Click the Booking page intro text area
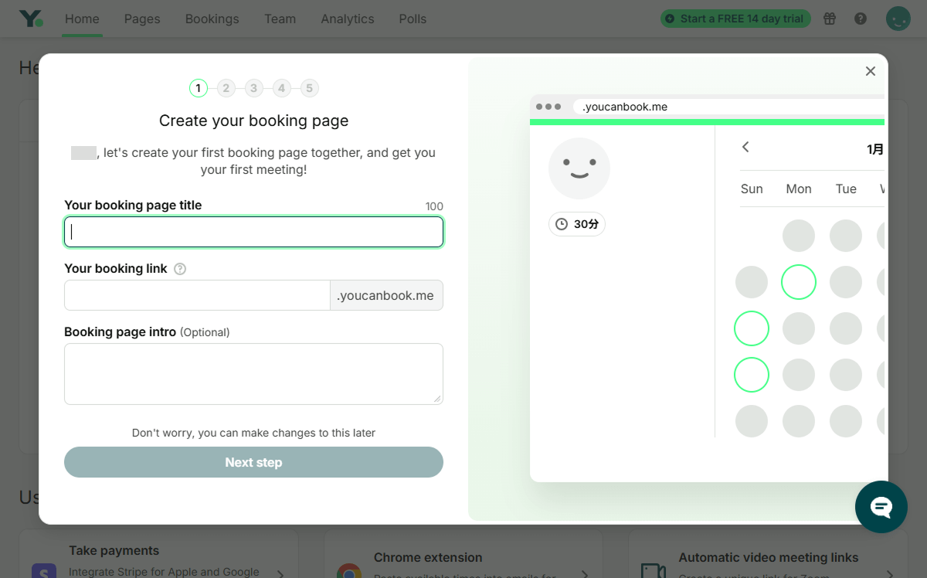This screenshot has height=578, width=927. (253, 373)
